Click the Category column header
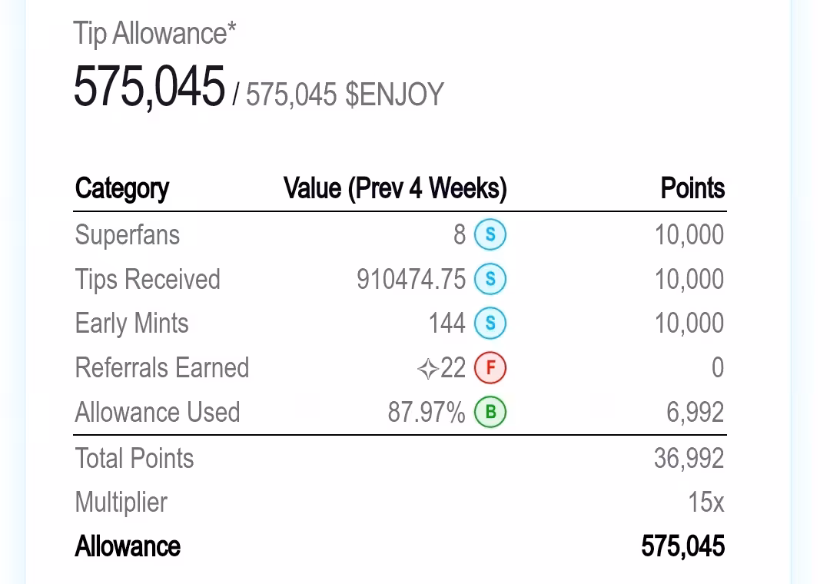 click(x=122, y=188)
